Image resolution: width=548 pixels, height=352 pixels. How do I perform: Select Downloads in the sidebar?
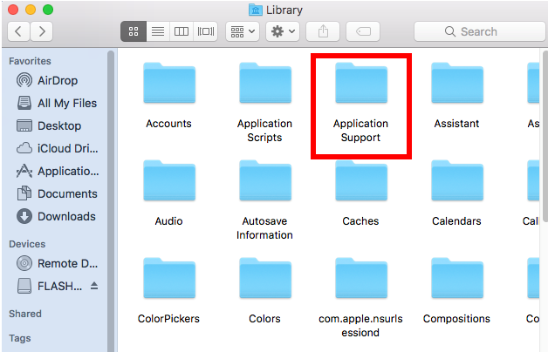tap(56, 217)
